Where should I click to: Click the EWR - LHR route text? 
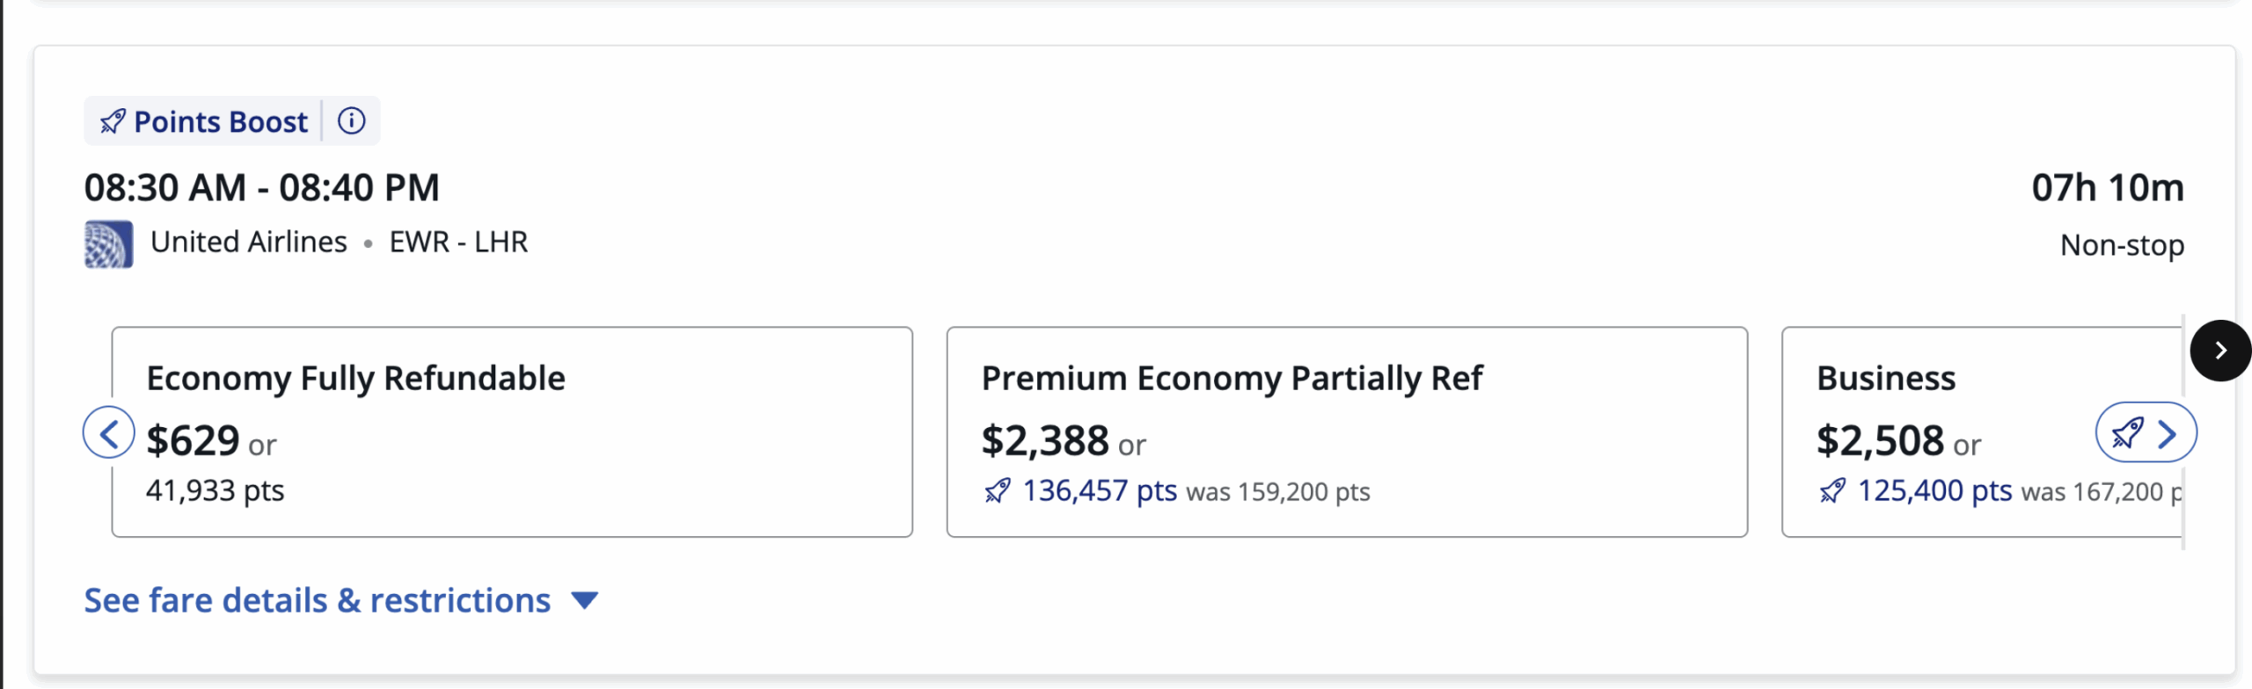tap(458, 242)
